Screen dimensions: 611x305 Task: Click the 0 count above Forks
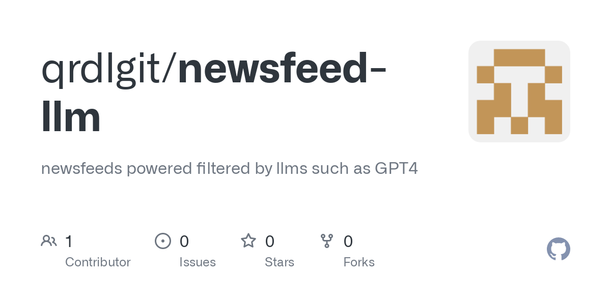(x=348, y=241)
